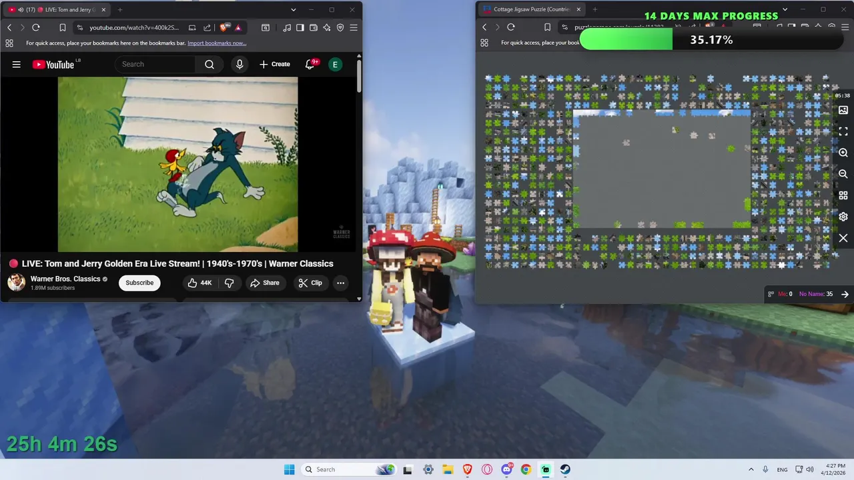This screenshot has height=480, width=854.
Task: Mute the YouTube tab audio icon
Action: coord(21,9)
